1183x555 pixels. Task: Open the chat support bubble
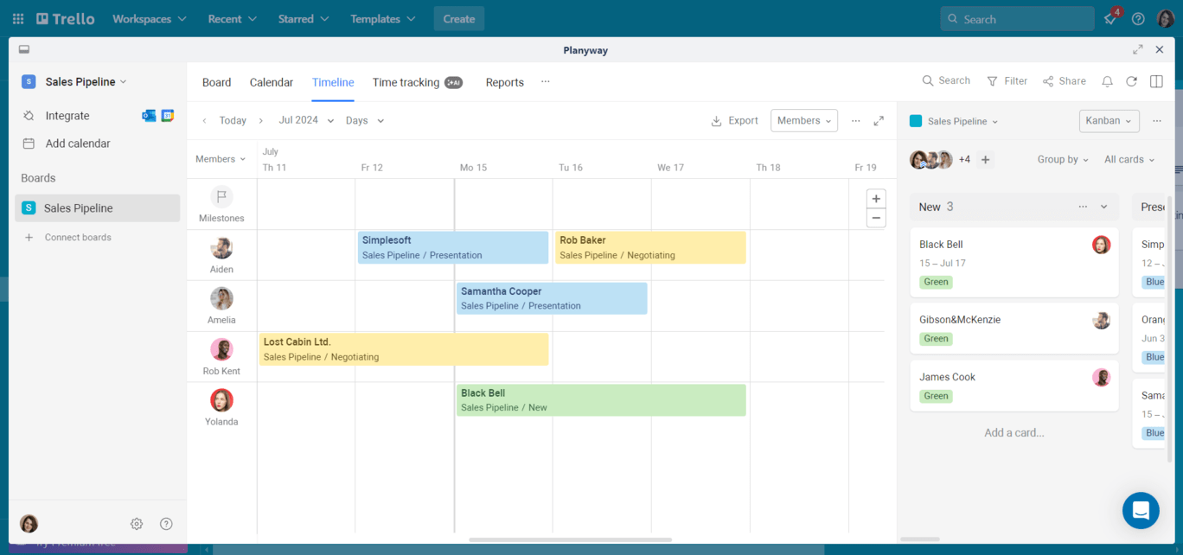tap(1140, 510)
